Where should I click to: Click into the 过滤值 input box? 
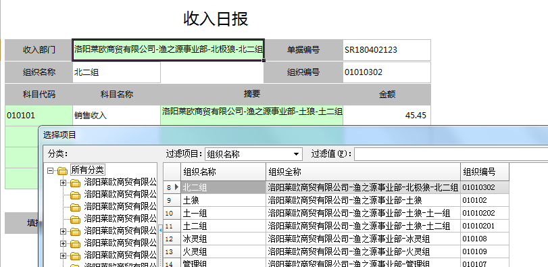point(451,154)
